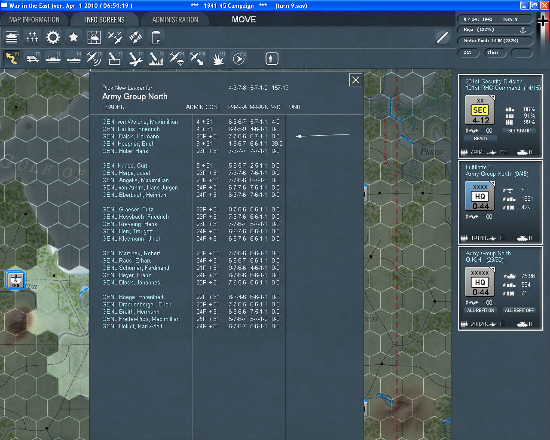The width and height of the screenshot is (550, 440).
Task: Select the XXXXX HQ 0-44 counter
Action: (480, 282)
